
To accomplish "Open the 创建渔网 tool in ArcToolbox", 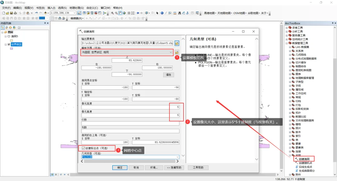I will pyautogui.click(x=304, y=159).
